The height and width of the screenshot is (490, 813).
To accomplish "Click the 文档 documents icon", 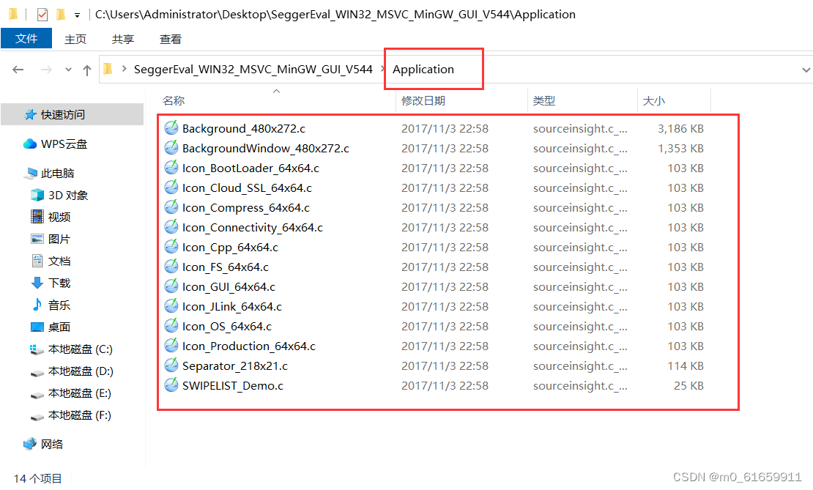I will [37, 261].
